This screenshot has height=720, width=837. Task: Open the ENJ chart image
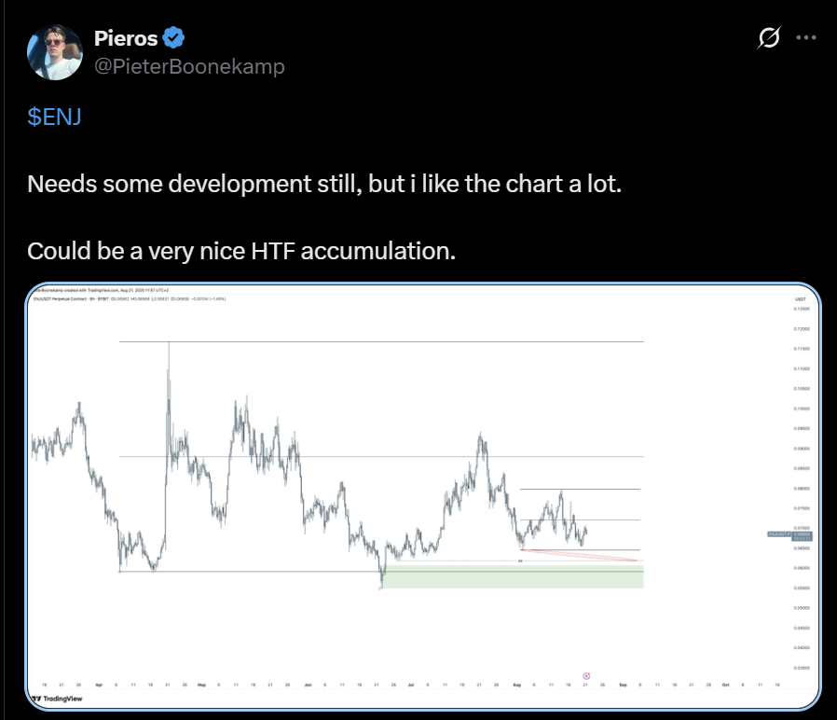pyautogui.click(x=420, y=494)
